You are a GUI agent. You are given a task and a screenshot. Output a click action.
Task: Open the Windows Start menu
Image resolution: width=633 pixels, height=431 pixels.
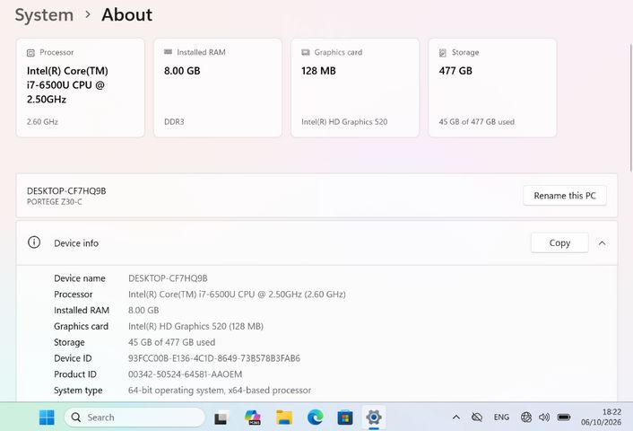point(47,418)
